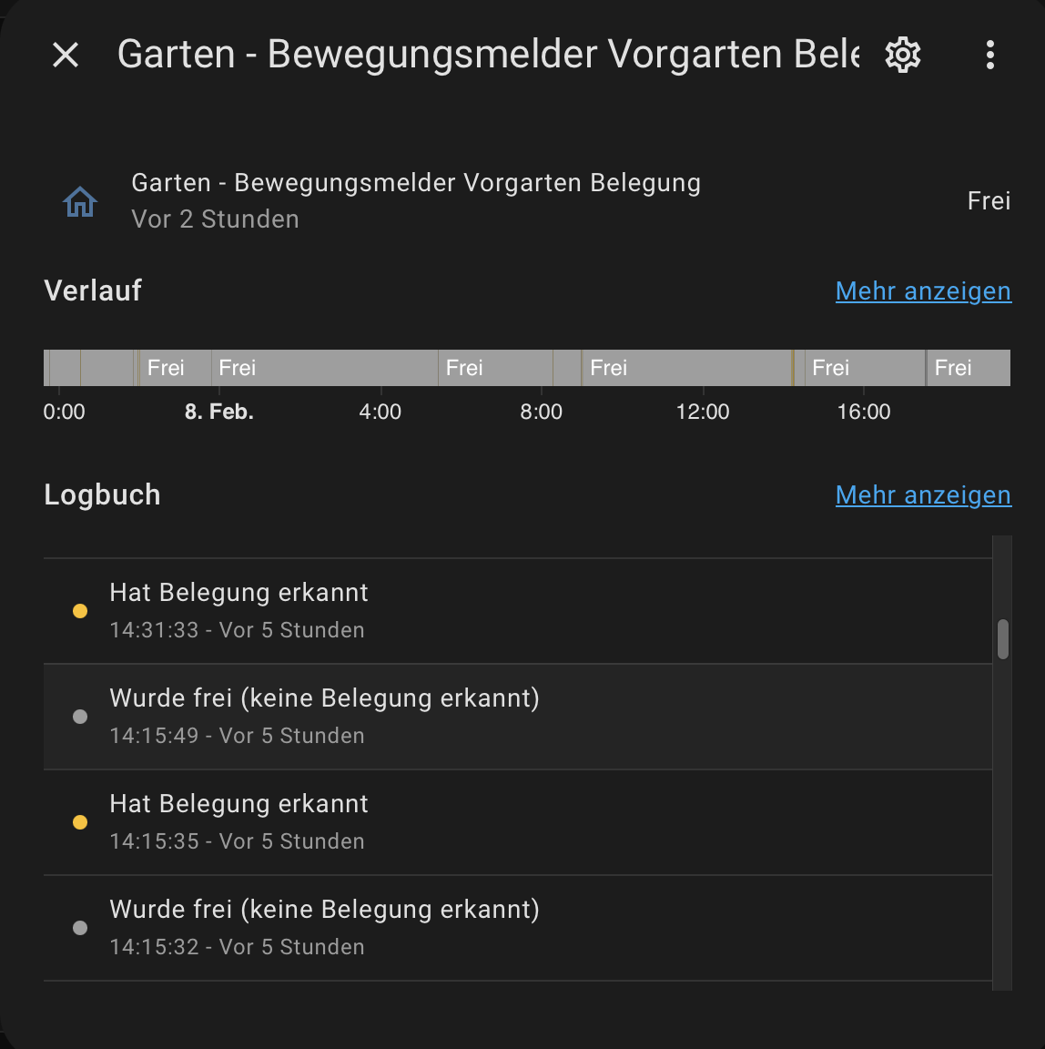Click the logbook scrollbar thumb
Screen dimensions: 1045x1049
[x=1002, y=638]
